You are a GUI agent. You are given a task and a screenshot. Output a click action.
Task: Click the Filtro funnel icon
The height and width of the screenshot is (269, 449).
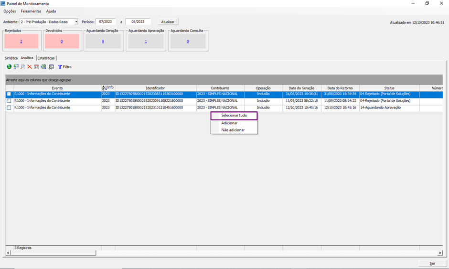tap(60, 67)
